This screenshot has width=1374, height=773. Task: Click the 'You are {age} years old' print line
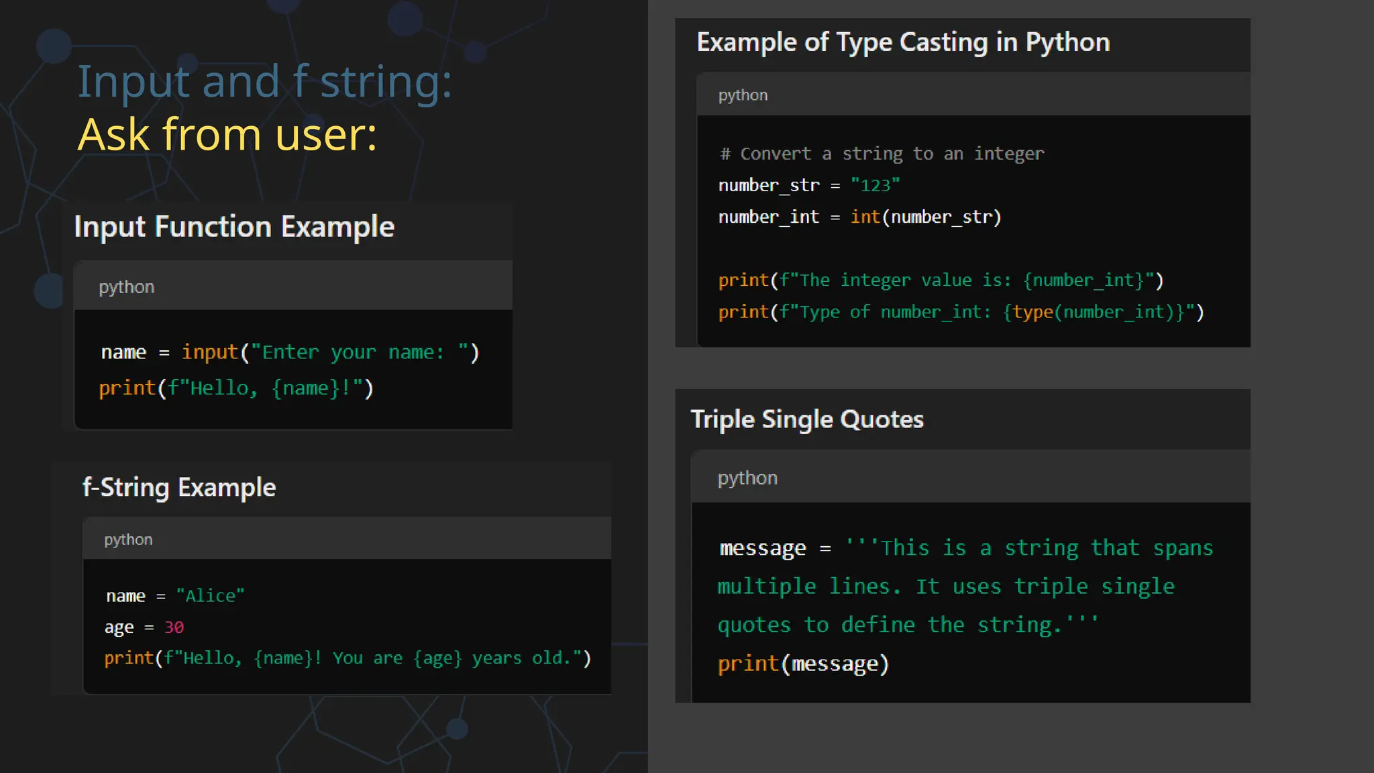[347, 658]
